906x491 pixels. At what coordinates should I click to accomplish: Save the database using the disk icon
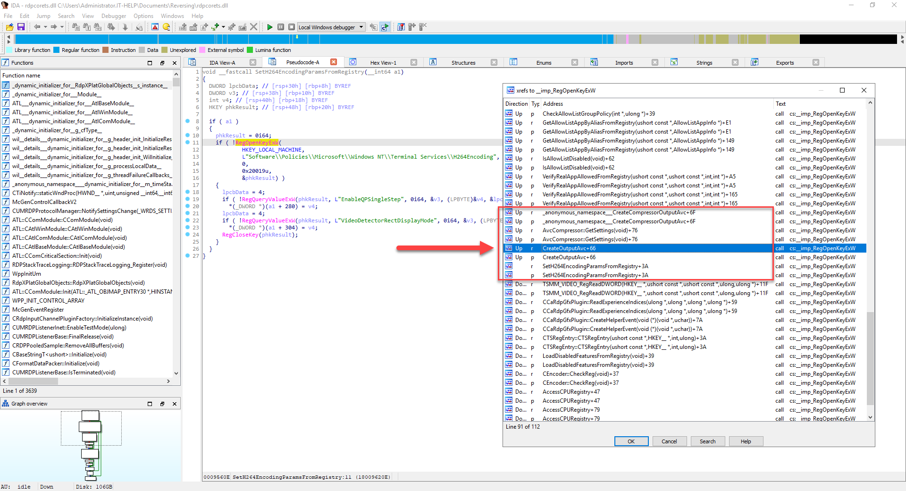(21, 27)
